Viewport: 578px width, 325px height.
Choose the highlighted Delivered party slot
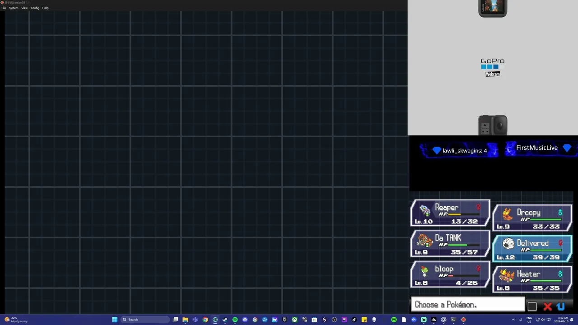click(532, 248)
